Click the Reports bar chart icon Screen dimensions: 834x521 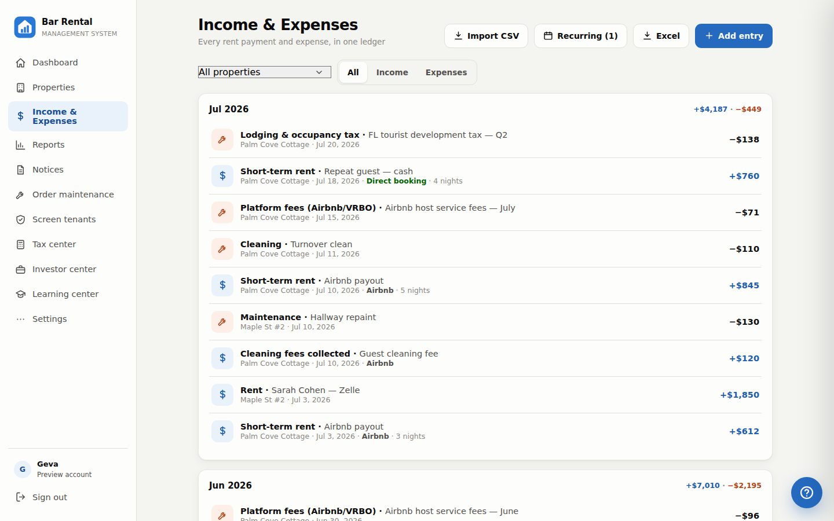pos(20,145)
